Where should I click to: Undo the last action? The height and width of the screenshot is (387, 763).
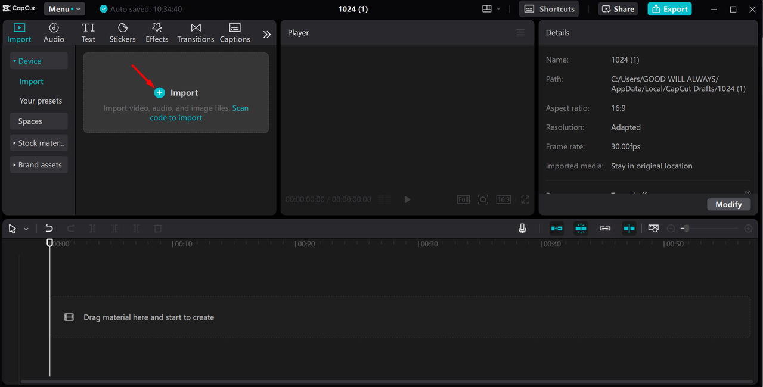49,229
